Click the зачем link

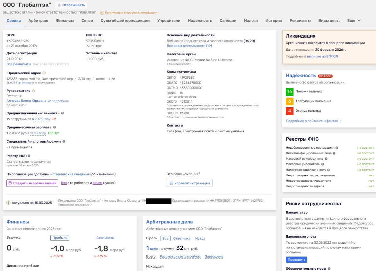[x=97, y=183]
